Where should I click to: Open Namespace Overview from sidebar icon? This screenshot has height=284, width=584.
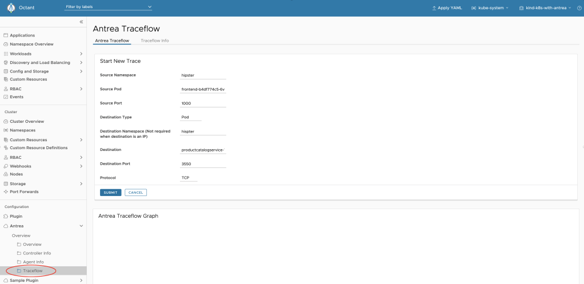pyautogui.click(x=6, y=44)
